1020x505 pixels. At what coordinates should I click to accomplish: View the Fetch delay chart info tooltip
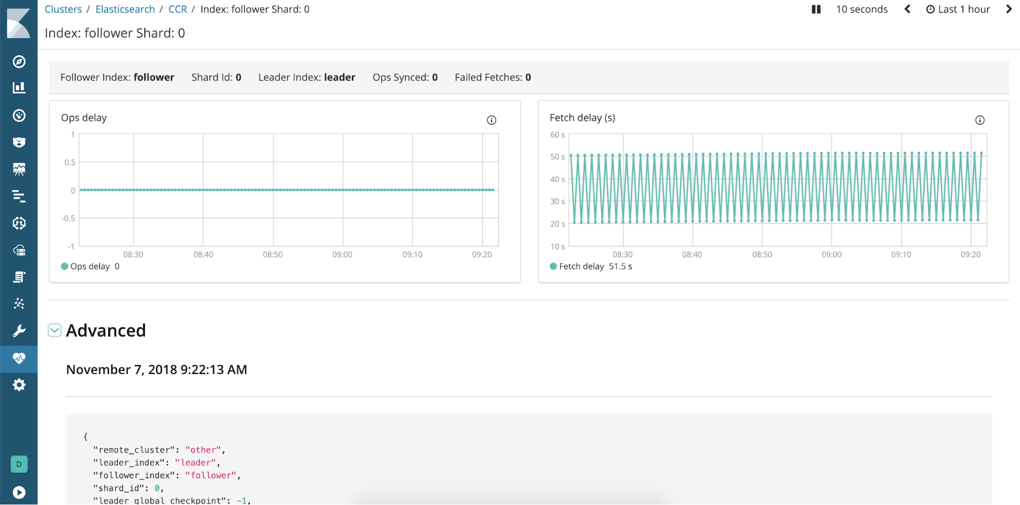[x=980, y=120]
